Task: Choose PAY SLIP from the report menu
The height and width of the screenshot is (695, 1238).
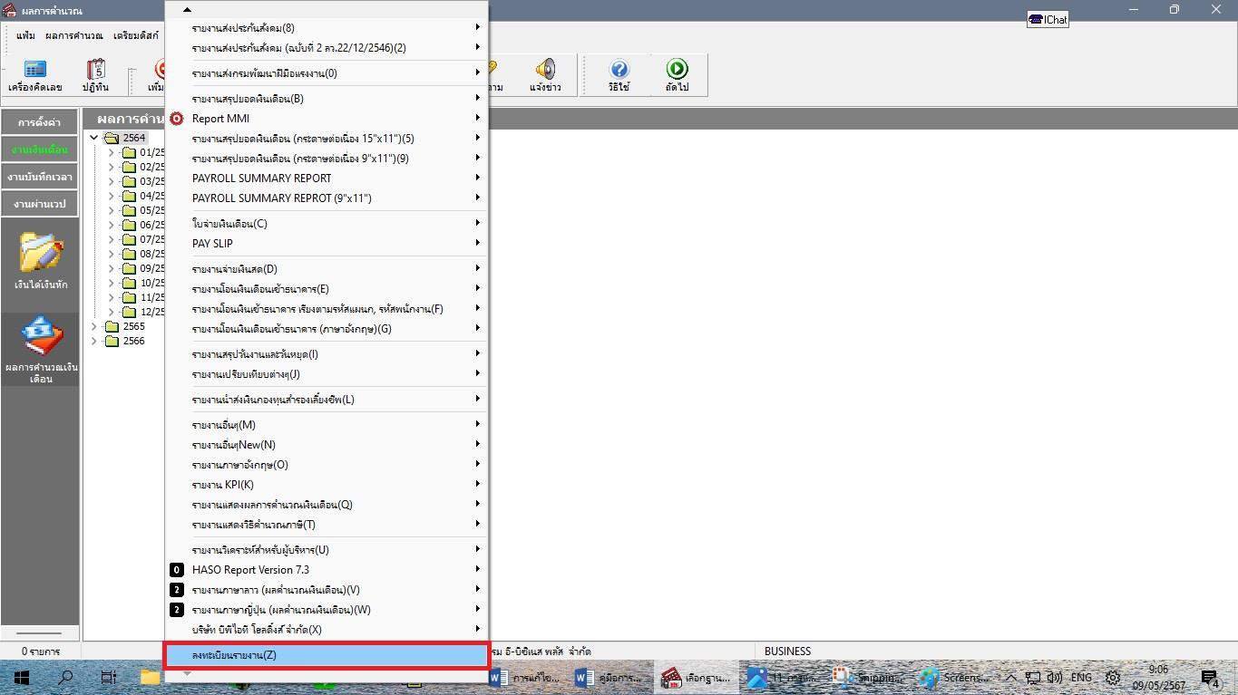Action: pos(212,244)
